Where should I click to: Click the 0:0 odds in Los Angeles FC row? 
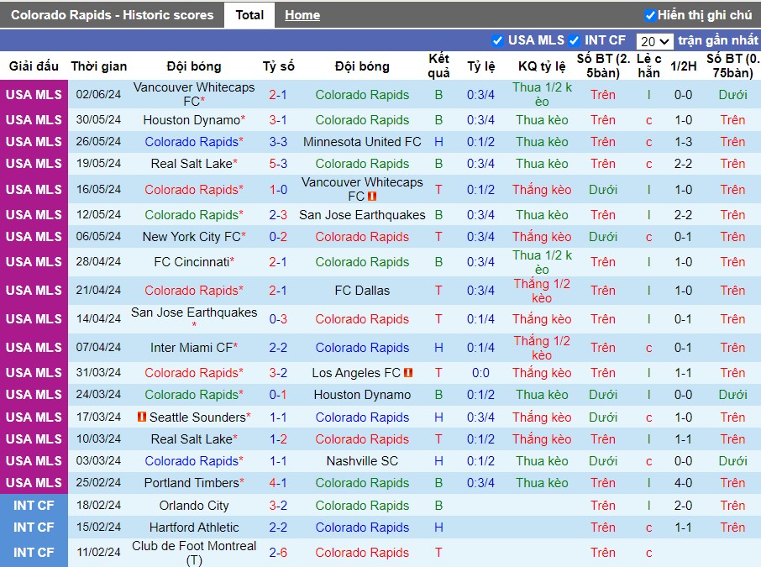pyautogui.click(x=480, y=373)
